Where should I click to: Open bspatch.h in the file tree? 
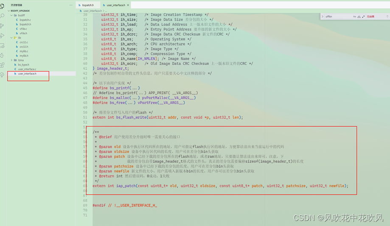click(x=25, y=24)
